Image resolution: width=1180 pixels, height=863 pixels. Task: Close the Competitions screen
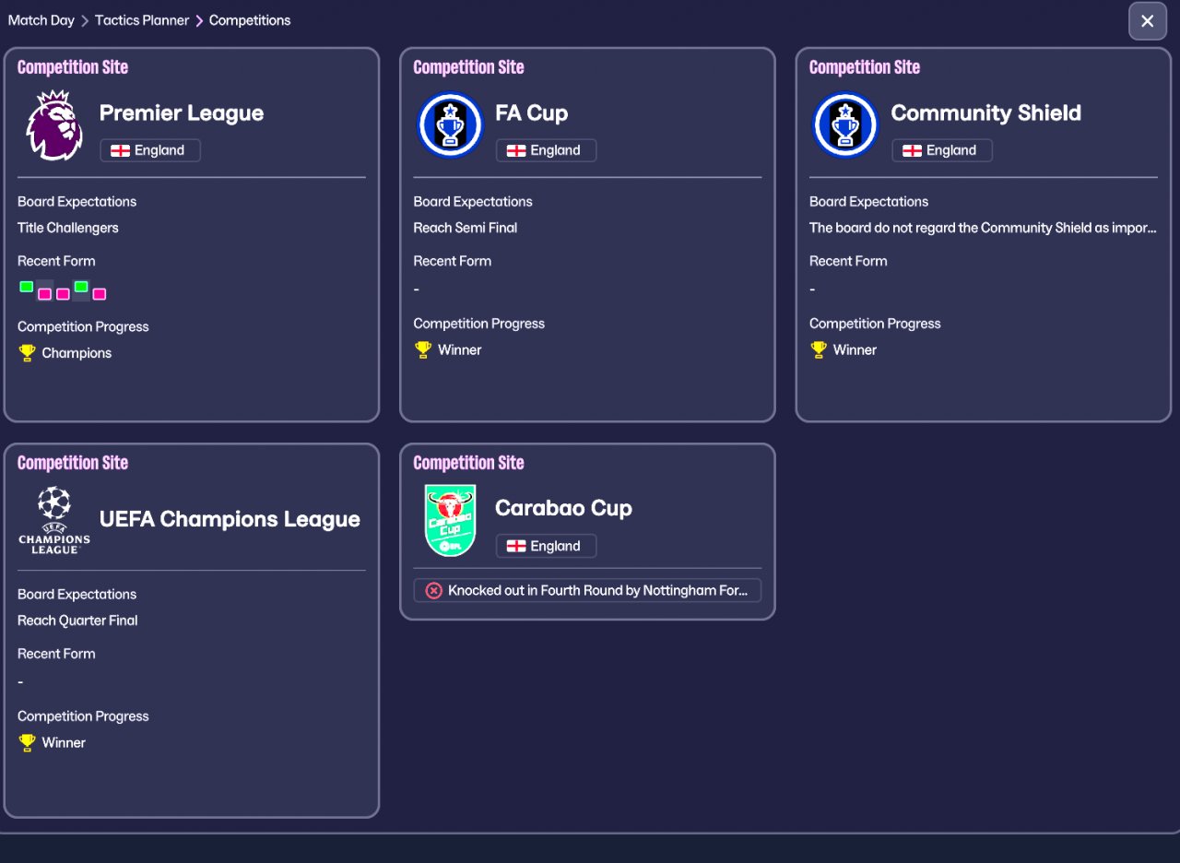[x=1147, y=21]
